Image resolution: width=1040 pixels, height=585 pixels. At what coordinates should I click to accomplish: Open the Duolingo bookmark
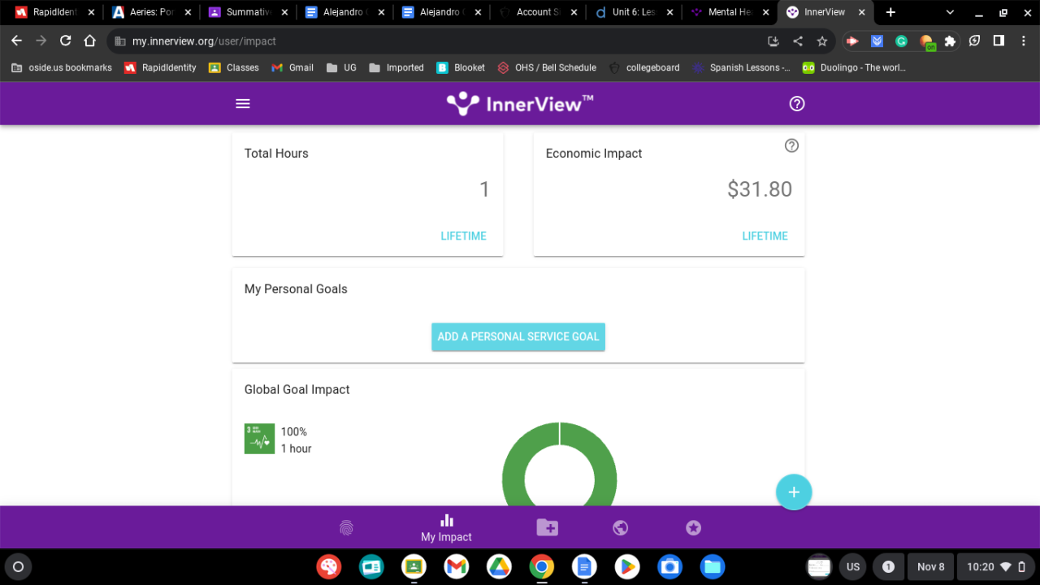(x=854, y=67)
